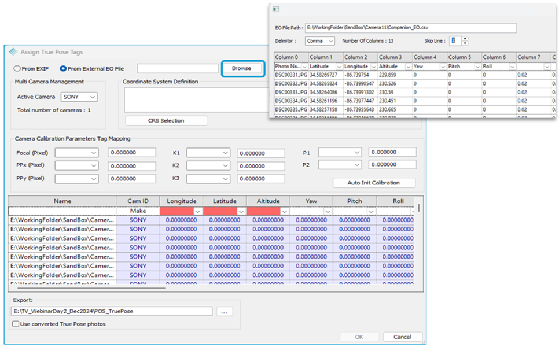The width and height of the screenshot is (559, 347).
Task: Open the PPy (Pixel) tag dropdown
Action: (76, 179)
